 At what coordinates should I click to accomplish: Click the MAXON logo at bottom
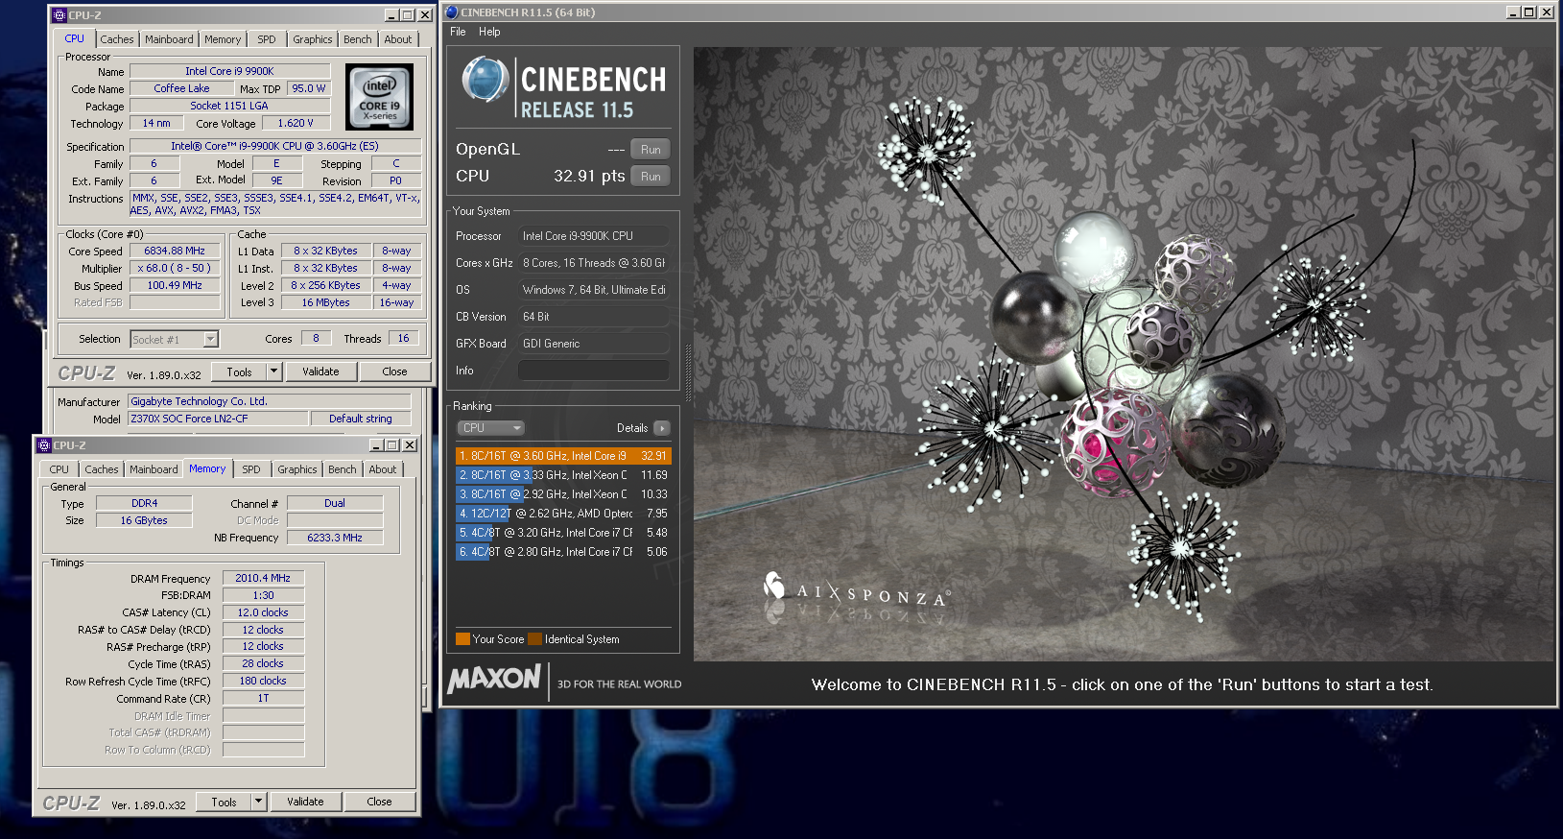coord(494,679)
